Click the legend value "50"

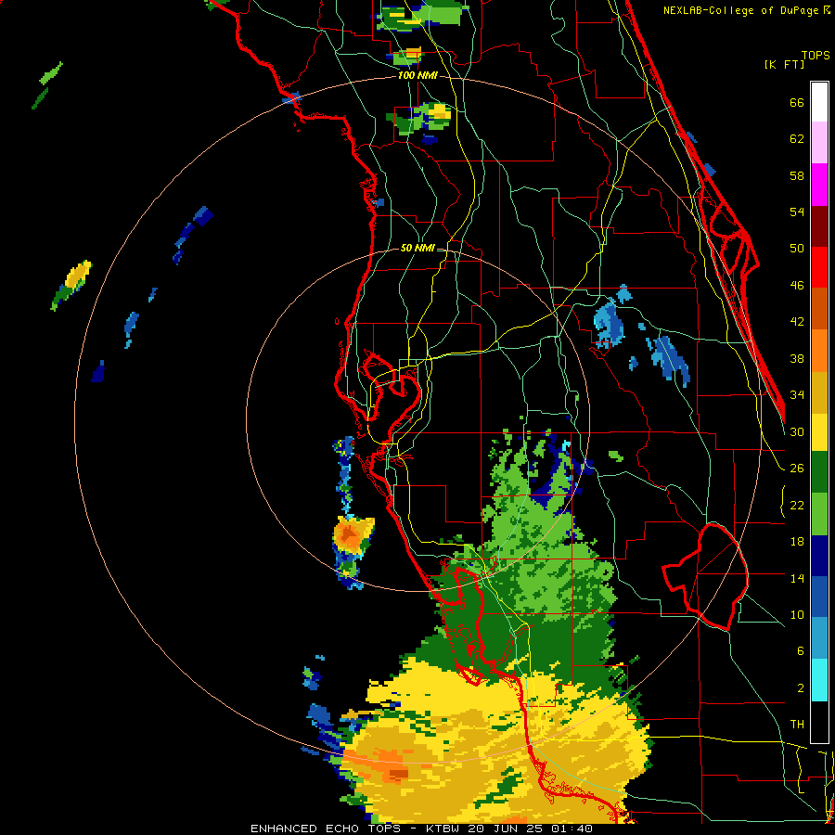coord(797,249)
